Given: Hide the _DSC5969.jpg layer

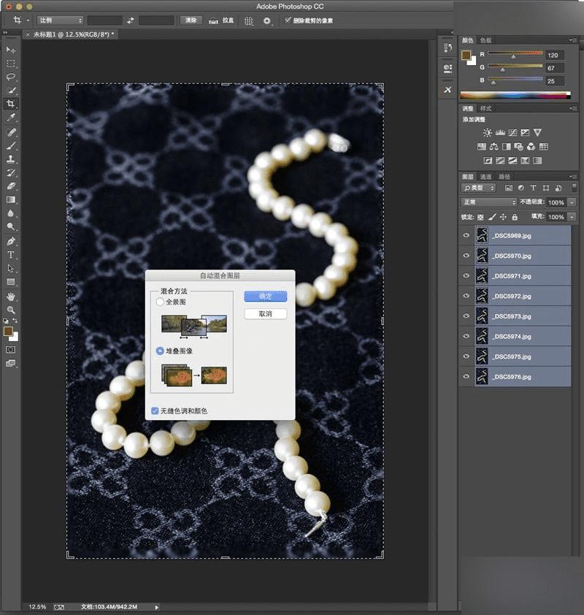Looking at the screenshot, I should [x=466, y=235].
